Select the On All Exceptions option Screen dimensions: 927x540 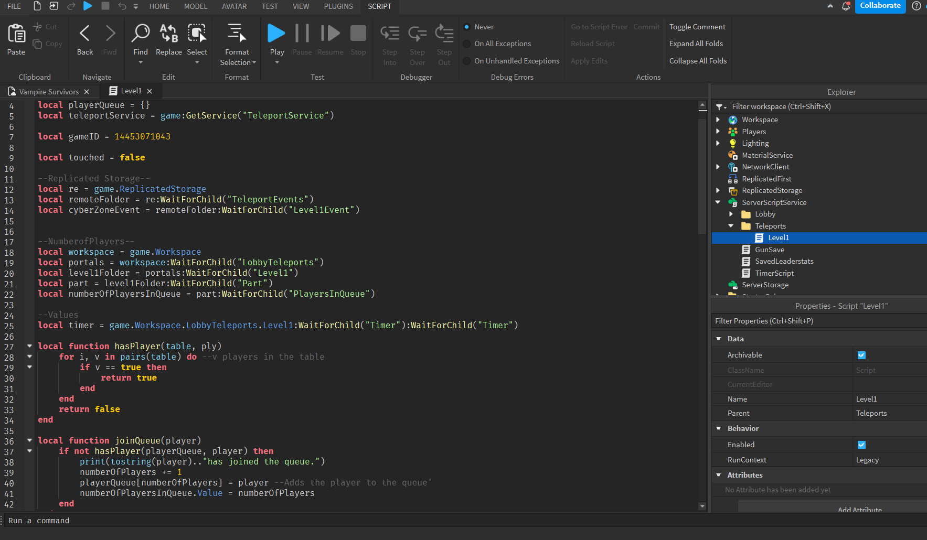point(466,44)
